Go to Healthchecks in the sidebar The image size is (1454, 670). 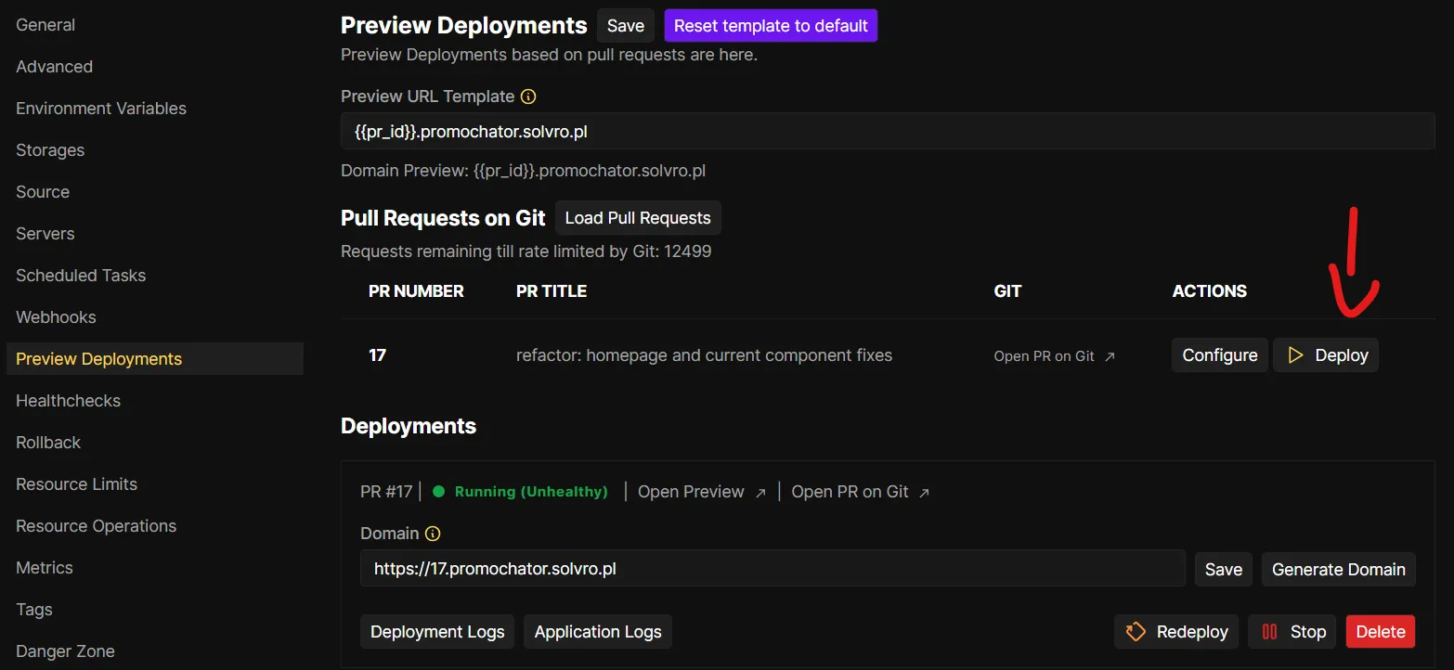tap(68, 401)
